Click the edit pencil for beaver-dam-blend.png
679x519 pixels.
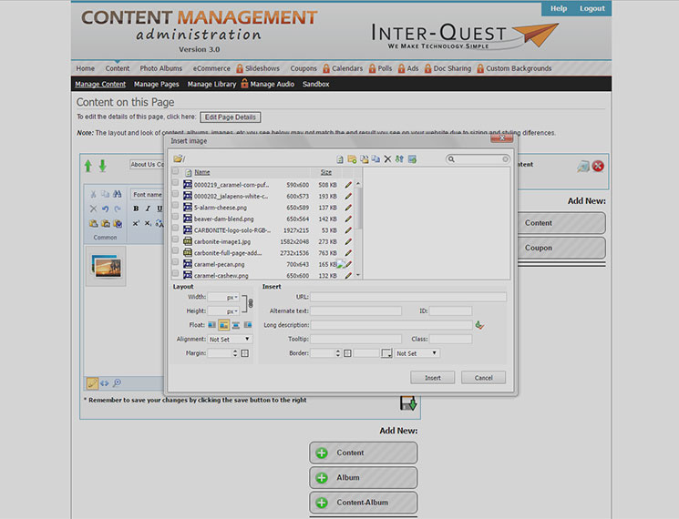tap(348, 219)
